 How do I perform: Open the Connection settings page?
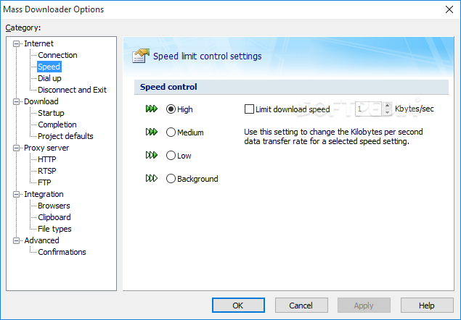tap(57, 55)
